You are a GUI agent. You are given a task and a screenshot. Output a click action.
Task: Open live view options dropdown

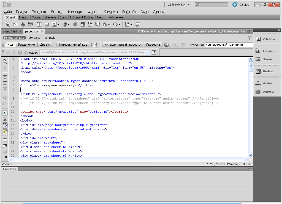tap(175, 45)
